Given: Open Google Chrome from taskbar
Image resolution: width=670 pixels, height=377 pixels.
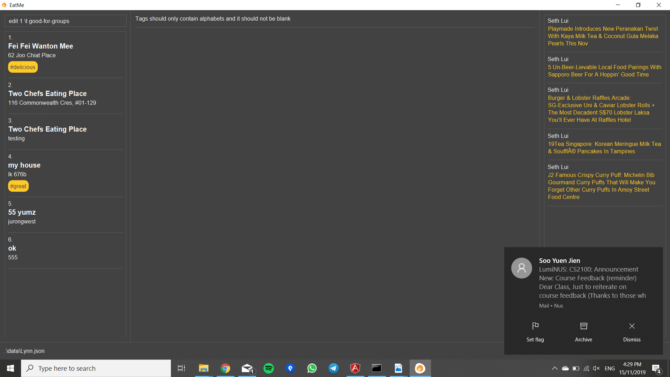Looking at the screenshot, I should pyautogui.click(x=225, y=368).
